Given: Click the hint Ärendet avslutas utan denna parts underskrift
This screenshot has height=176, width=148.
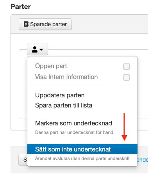Looking at the screenshot, I should 82,158.
